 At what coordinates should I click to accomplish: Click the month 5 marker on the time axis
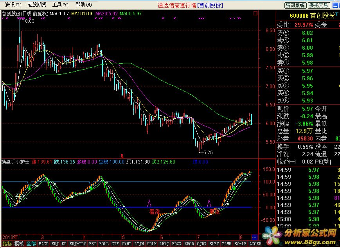(123, 237)
